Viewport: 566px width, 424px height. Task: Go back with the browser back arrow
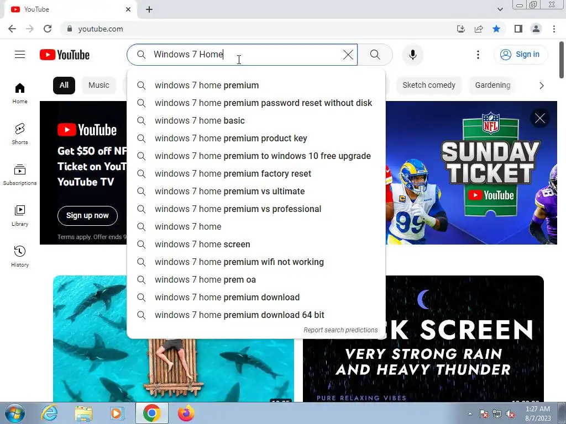pyautogui.click(x=12, y=29)
